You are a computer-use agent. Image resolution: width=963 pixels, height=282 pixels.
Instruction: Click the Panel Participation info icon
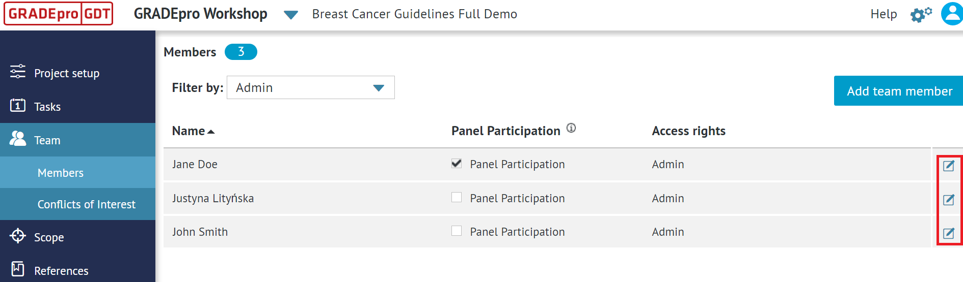click(x=571, y=128)
